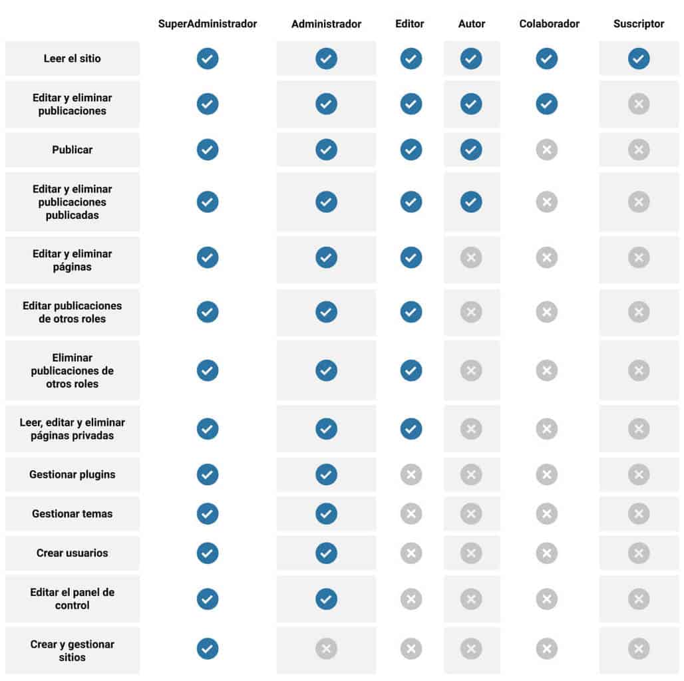The image size is (684, 681).
Task: Select the Colaborador column header
Action: pos(550,24)
